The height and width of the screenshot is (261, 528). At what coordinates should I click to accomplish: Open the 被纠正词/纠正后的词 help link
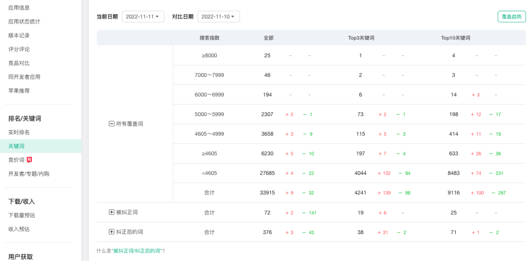tap(137, 251)
